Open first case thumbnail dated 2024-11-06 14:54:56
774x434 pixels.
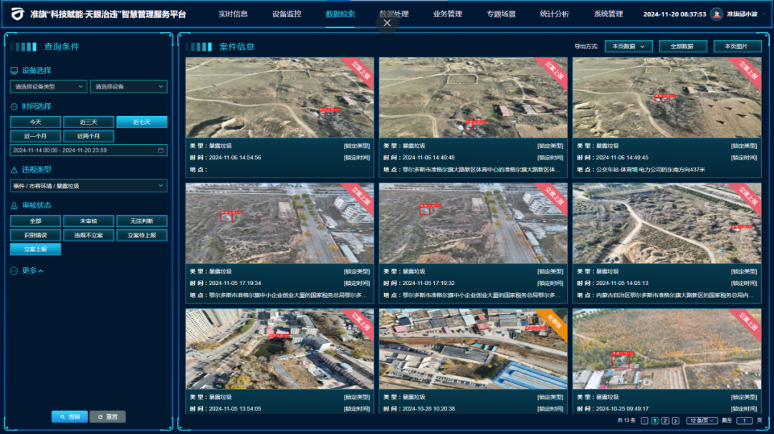click(279, 97)
